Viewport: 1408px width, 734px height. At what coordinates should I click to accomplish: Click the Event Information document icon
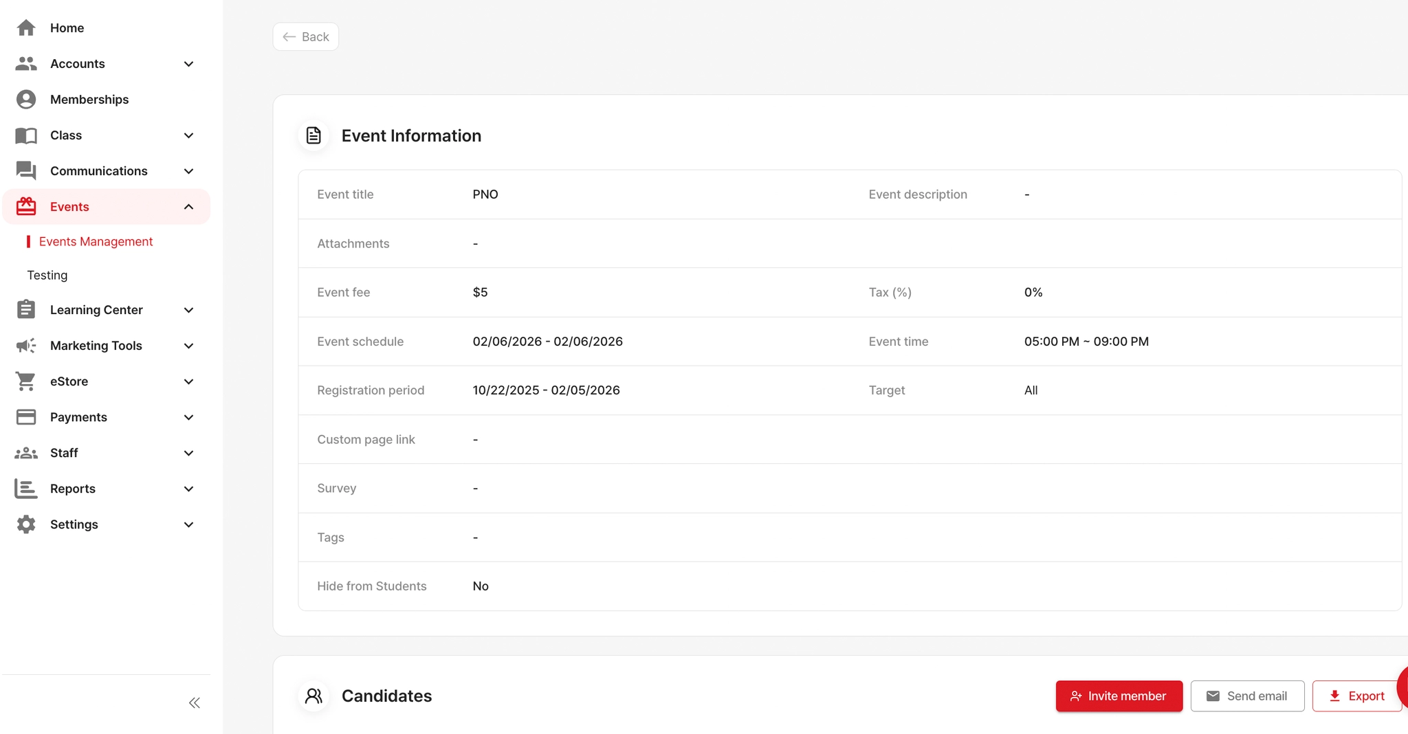tap(313, 135)
